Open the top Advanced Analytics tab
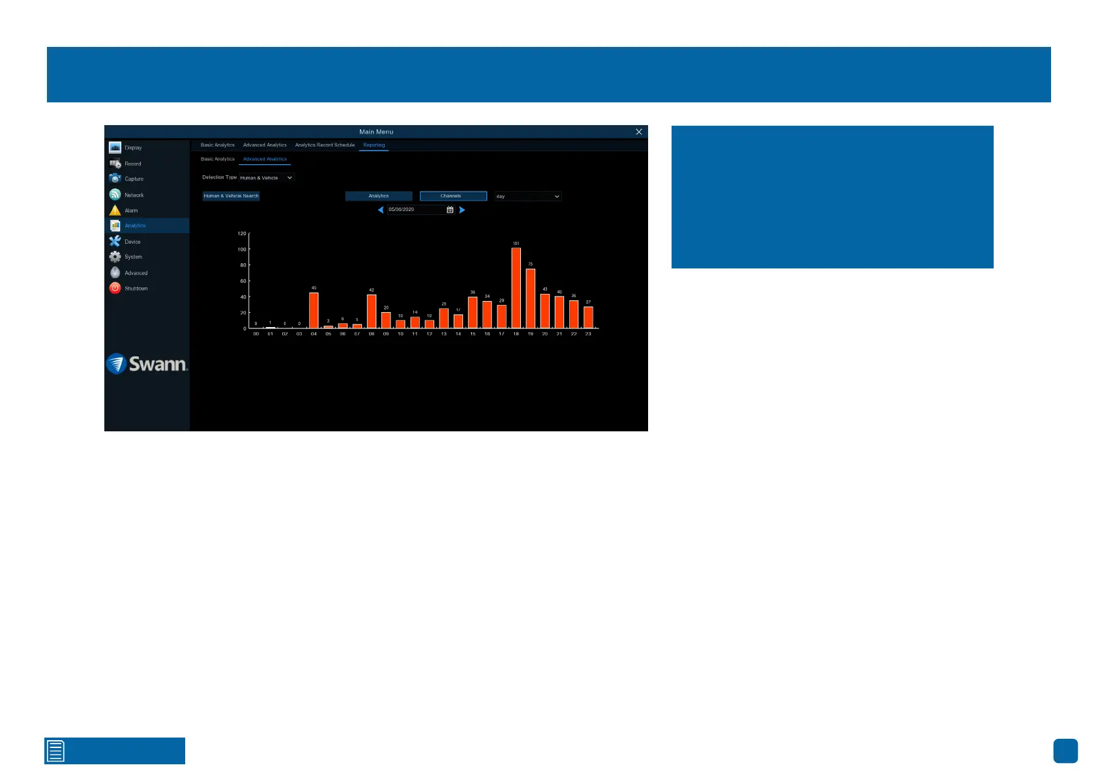This screenshot has height=776, width=1098. (x=265, y=145)
